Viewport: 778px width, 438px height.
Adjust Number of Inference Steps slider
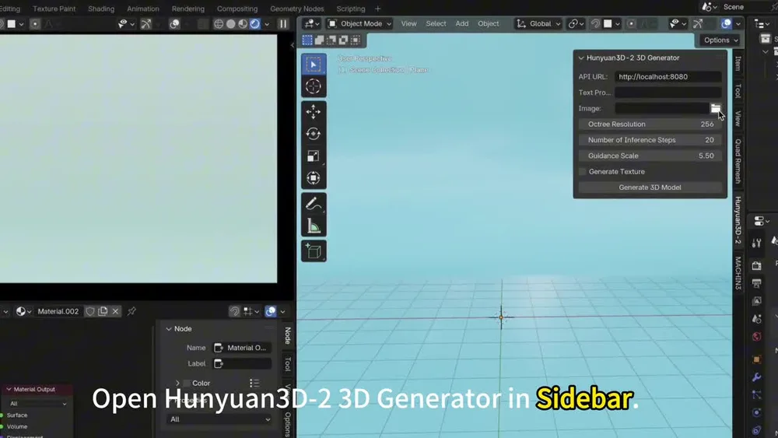[650, 140]
